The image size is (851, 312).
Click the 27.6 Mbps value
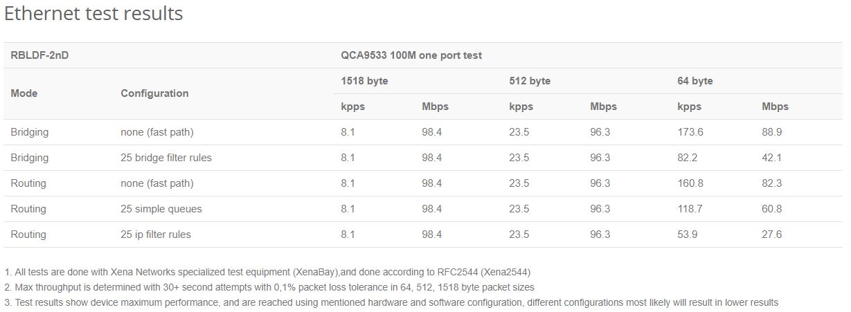point(772,235)
